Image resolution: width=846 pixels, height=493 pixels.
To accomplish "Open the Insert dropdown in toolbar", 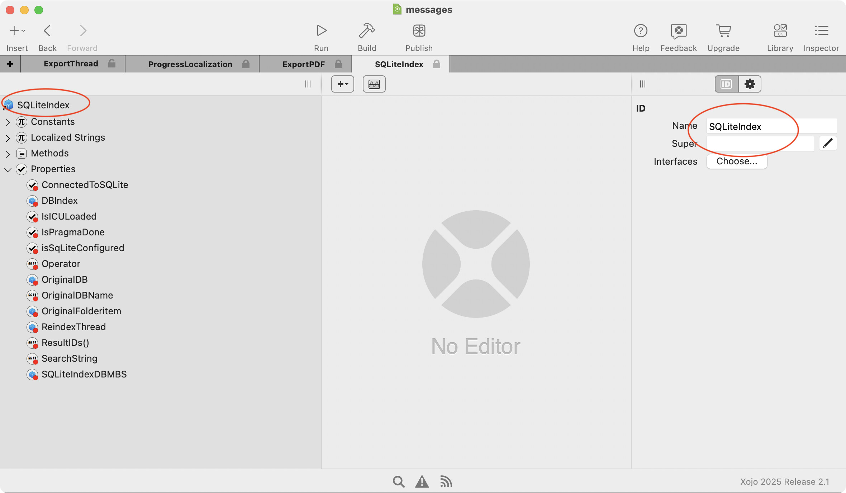I will click(x=17, y=31).
